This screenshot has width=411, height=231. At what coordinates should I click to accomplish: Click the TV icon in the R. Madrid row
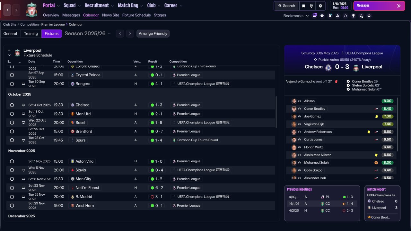click(23, 197)
